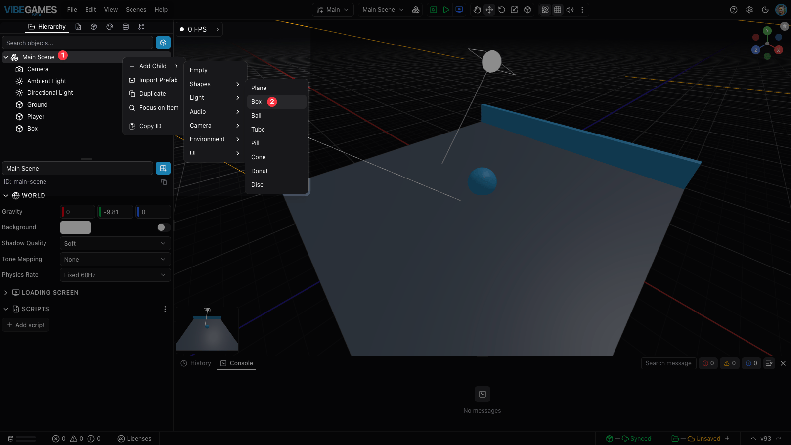This screenshot has width=791, height=445.
Task: Open the Physics Rate dropdown
Action: pyautogui.click(x=115, y=275)
